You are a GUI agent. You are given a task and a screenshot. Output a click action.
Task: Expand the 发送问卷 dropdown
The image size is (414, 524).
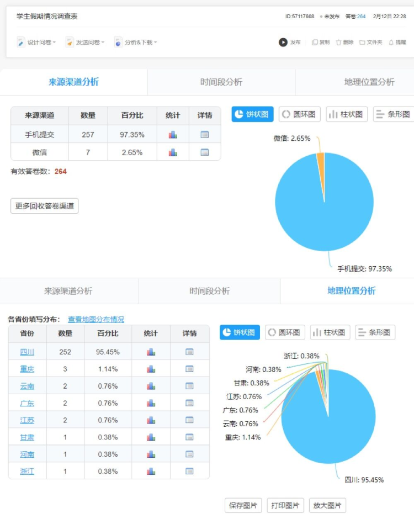pos(84,42)
